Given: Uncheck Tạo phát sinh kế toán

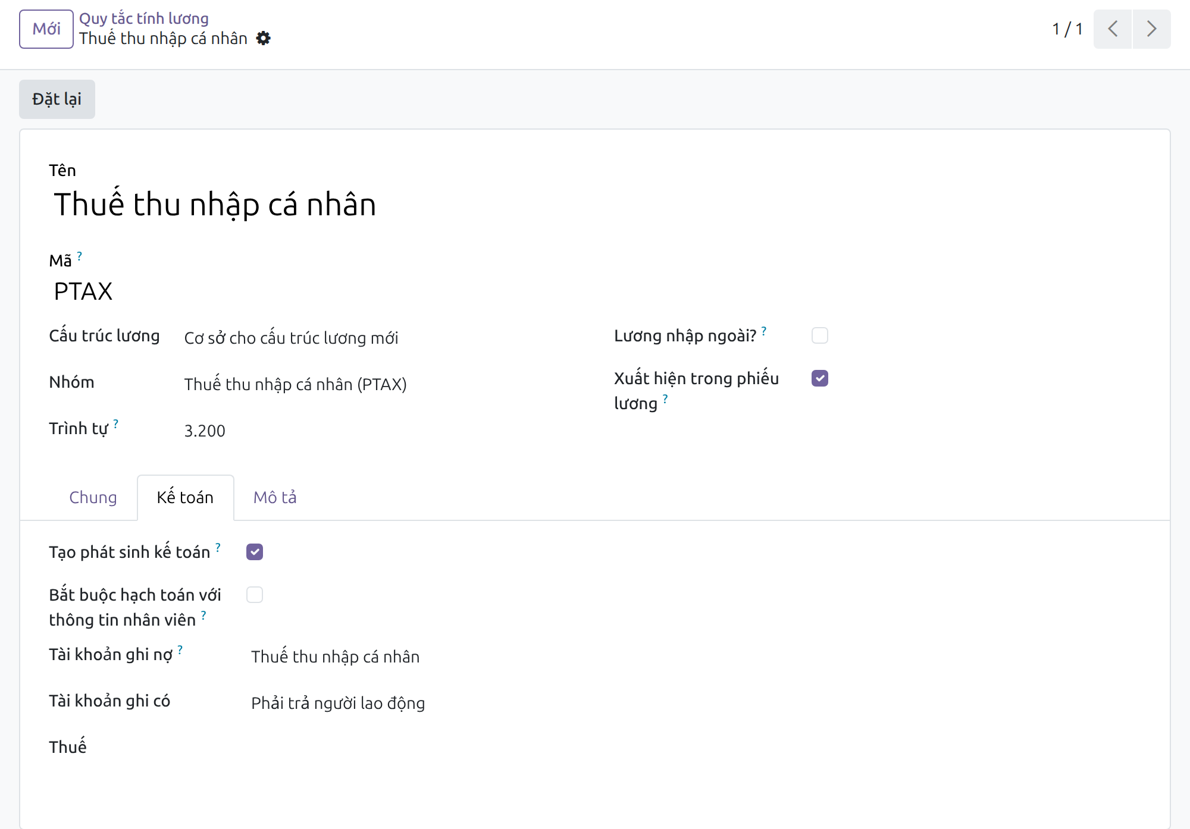Looking at the screenshot, I should (255, 552).
